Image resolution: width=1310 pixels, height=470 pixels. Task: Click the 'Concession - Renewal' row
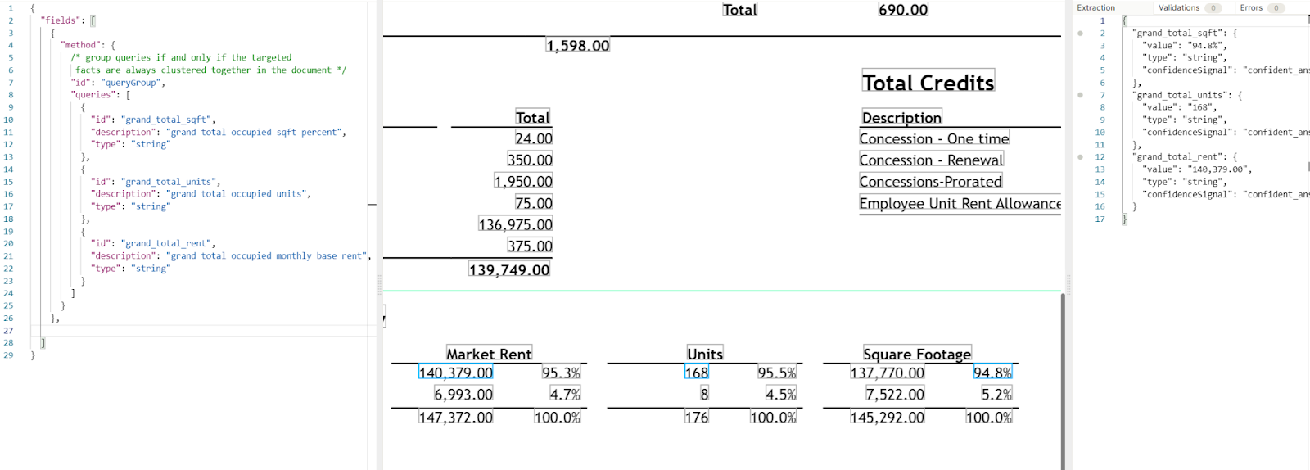coord(932,160)
